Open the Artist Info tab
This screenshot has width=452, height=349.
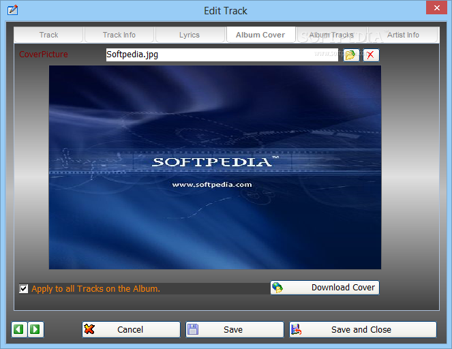pos(403,35)
